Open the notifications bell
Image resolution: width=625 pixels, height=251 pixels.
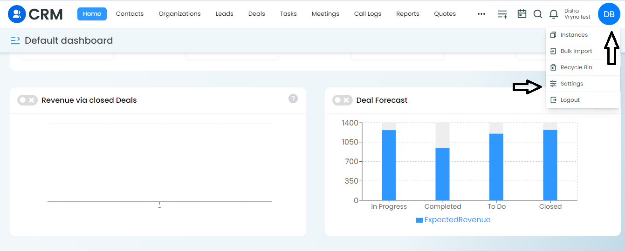click(554, 14)
